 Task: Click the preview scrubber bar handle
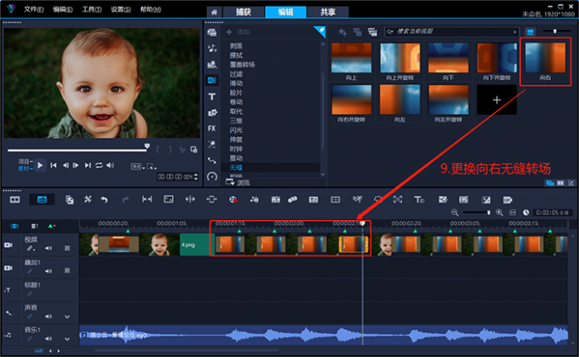point(147,147)
